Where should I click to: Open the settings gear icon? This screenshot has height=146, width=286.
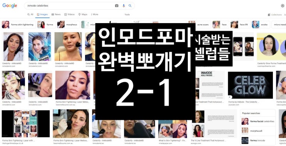(x=283, y=6)
